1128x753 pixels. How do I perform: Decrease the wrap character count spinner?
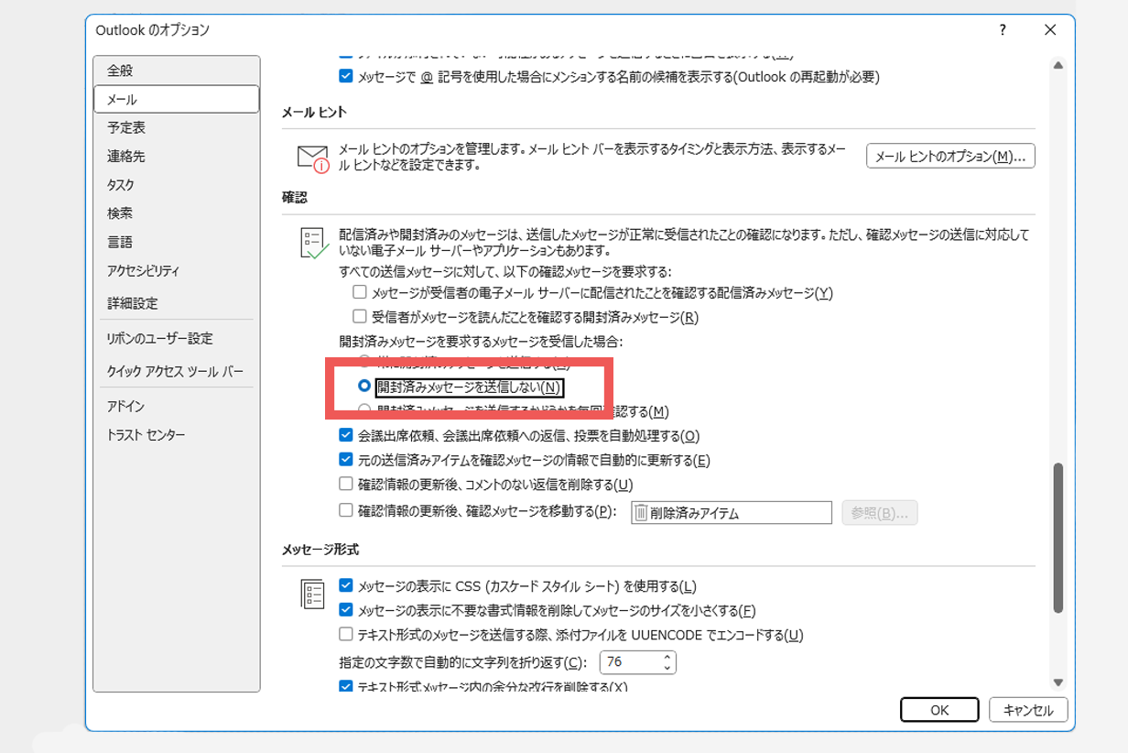(667, 668)
